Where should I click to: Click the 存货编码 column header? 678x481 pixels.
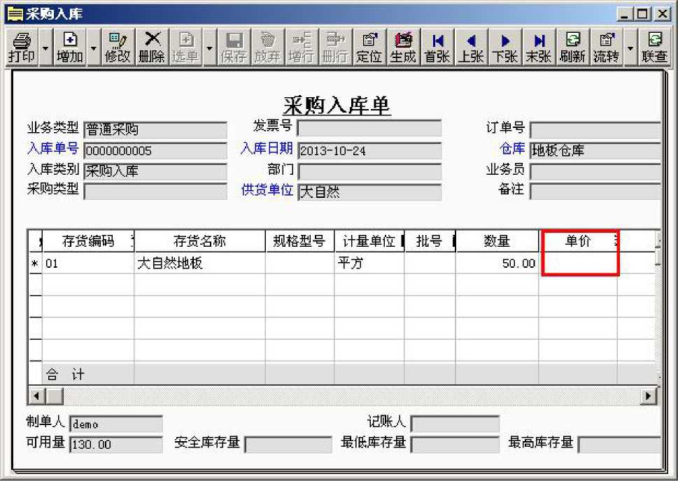point(88,241)
